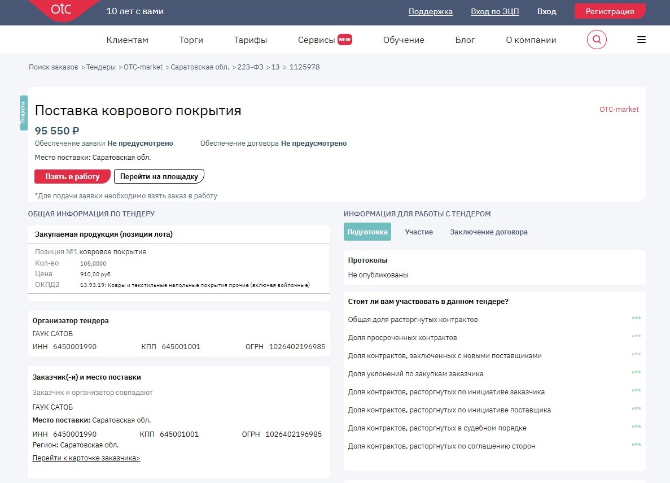Open the Тарифы menu item
Screen dimensions: 670x483
[250, 40]
